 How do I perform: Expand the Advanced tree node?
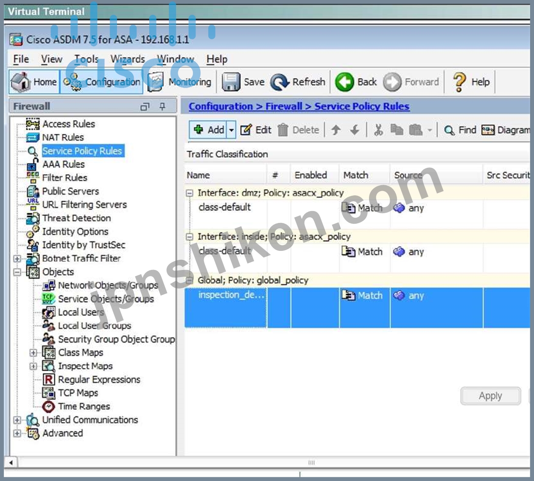[17, 434]
